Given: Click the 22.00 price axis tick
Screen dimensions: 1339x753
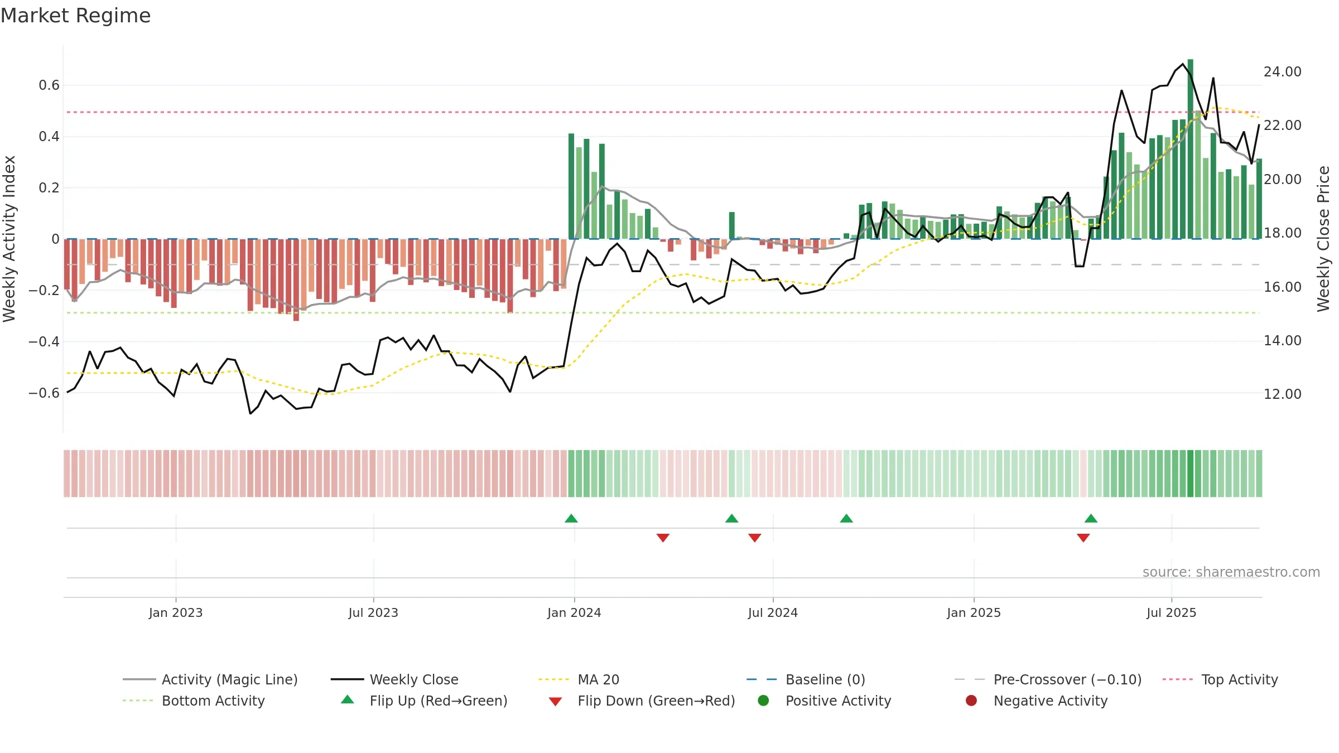Looking at the screenshot, I should (x=1283, y=126).
